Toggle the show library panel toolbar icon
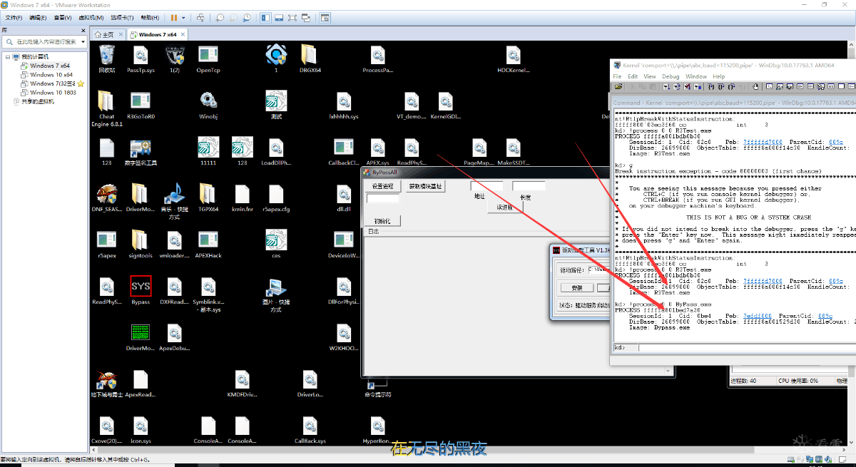The width and height of the screenshot is (856, 467). pyautogui.click(x=265, y=17)
